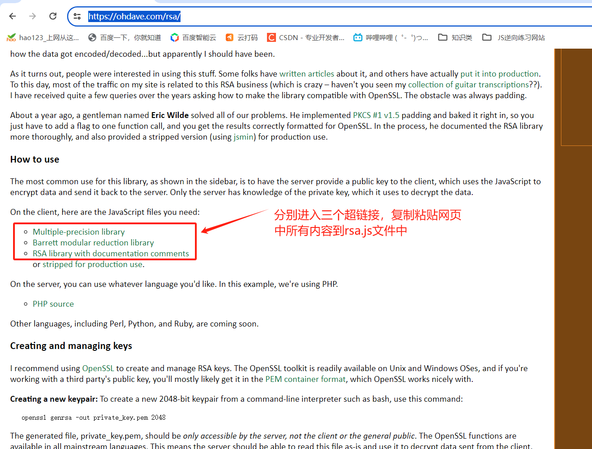Follow the 'put it into production' link

[x=499, y=74]
